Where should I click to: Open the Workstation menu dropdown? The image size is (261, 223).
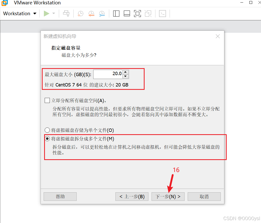click(x=20, y=13)
